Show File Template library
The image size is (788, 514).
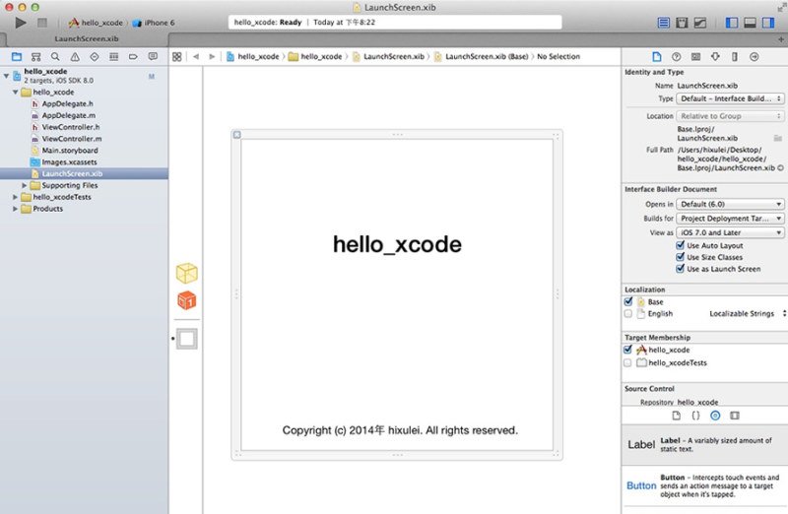[677, 416]
